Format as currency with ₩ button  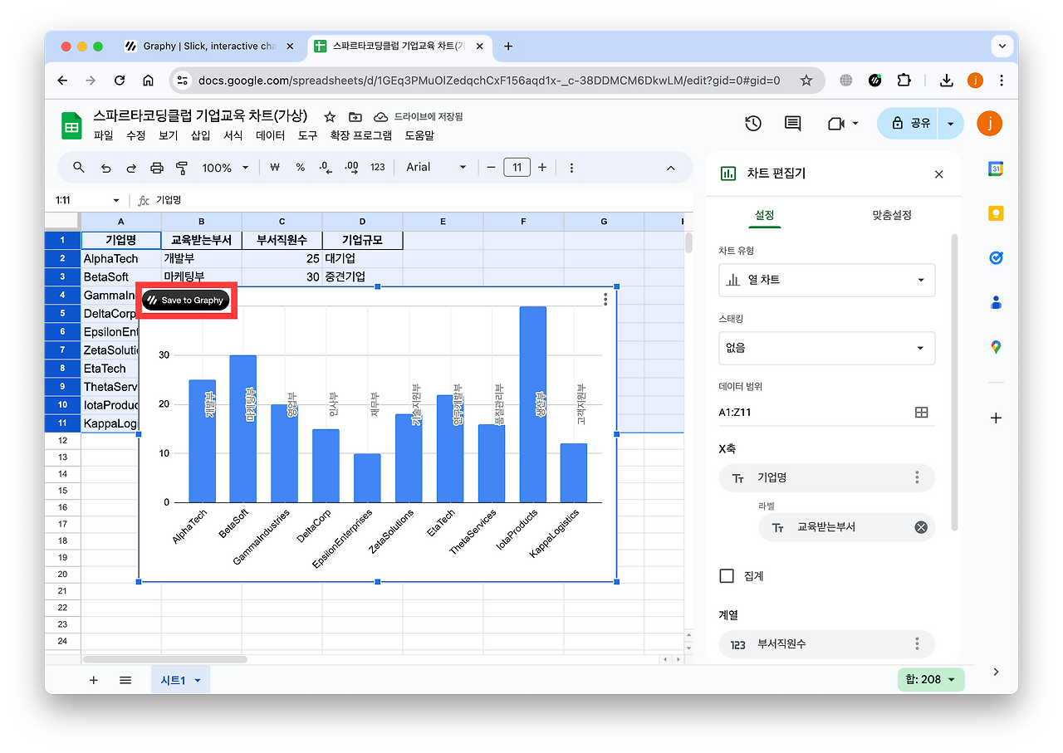(275, 168)
